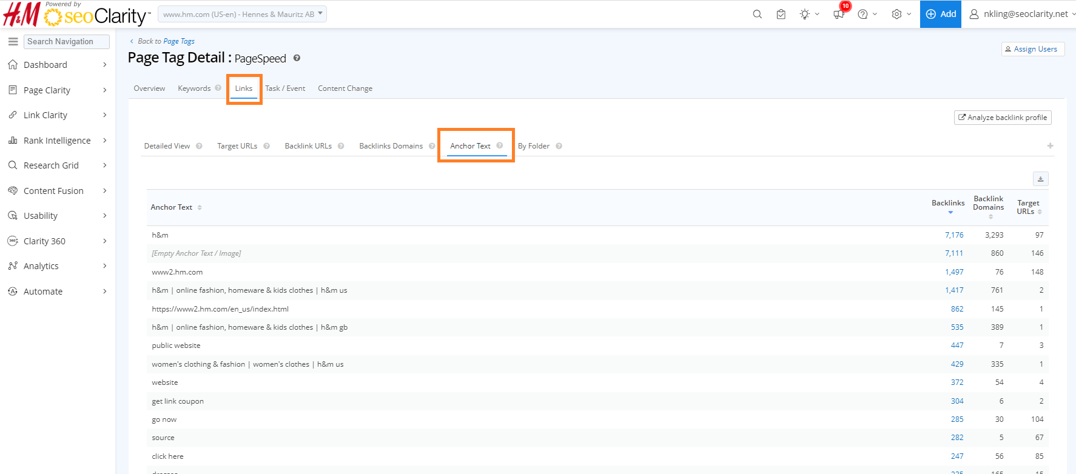Click the help question mark icon in header

[862, 14]
